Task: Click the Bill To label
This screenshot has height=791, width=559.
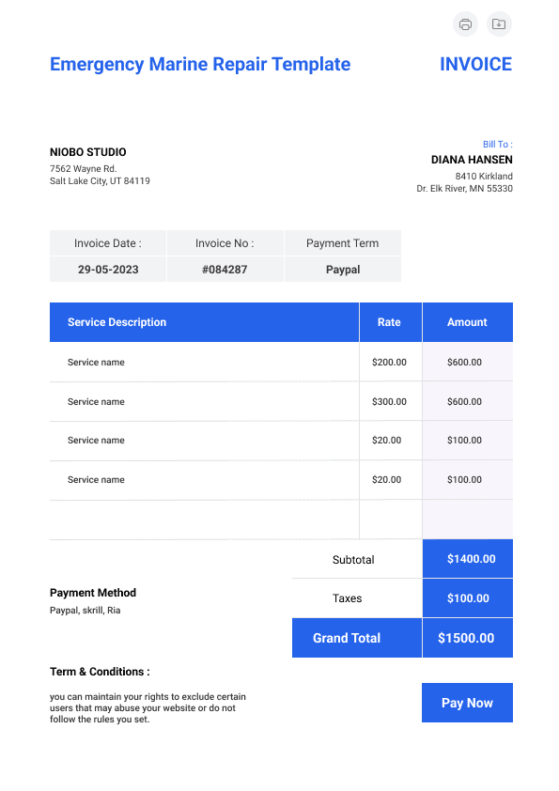Action: tap(497, 145)
